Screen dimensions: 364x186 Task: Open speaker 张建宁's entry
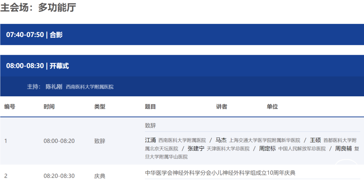point(196,148)
